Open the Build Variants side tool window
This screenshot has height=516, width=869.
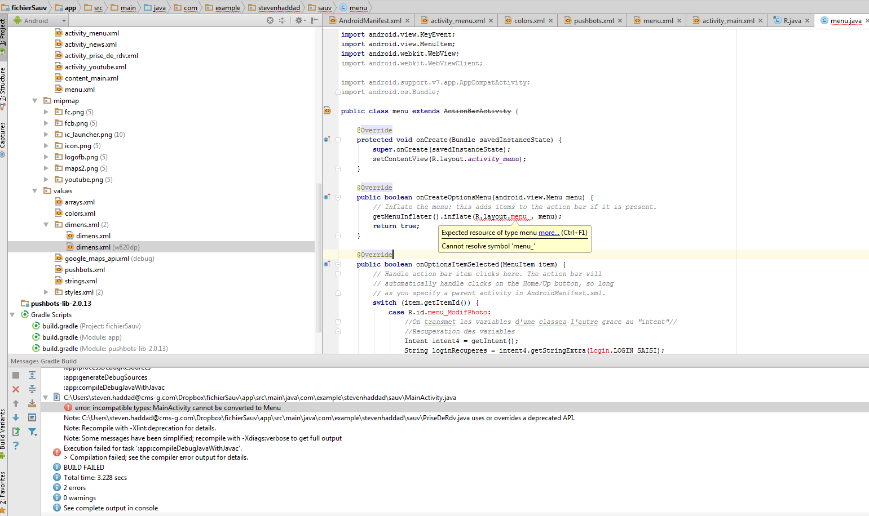3,434
